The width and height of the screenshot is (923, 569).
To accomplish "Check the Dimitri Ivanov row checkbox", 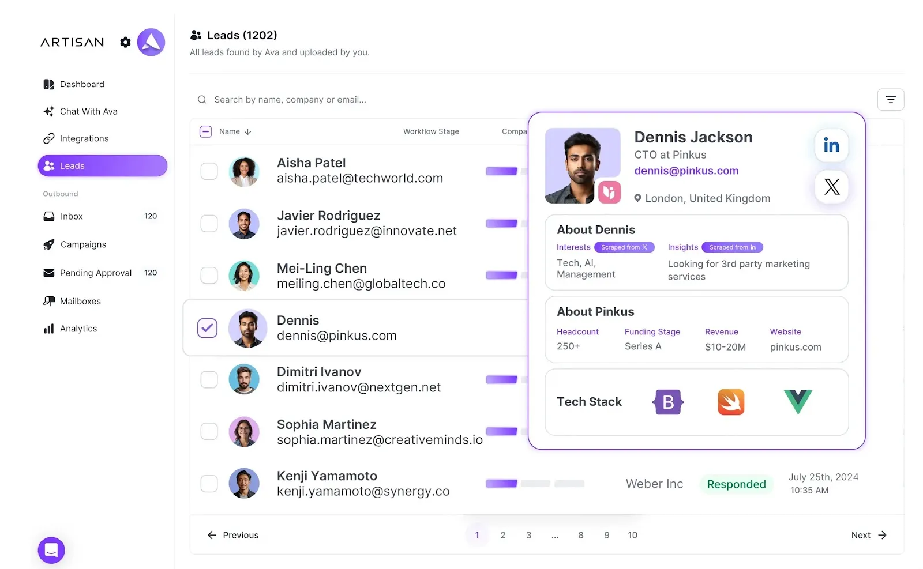I will 209,379.
